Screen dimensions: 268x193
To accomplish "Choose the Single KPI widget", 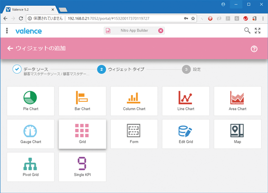I will pos(82,167).
